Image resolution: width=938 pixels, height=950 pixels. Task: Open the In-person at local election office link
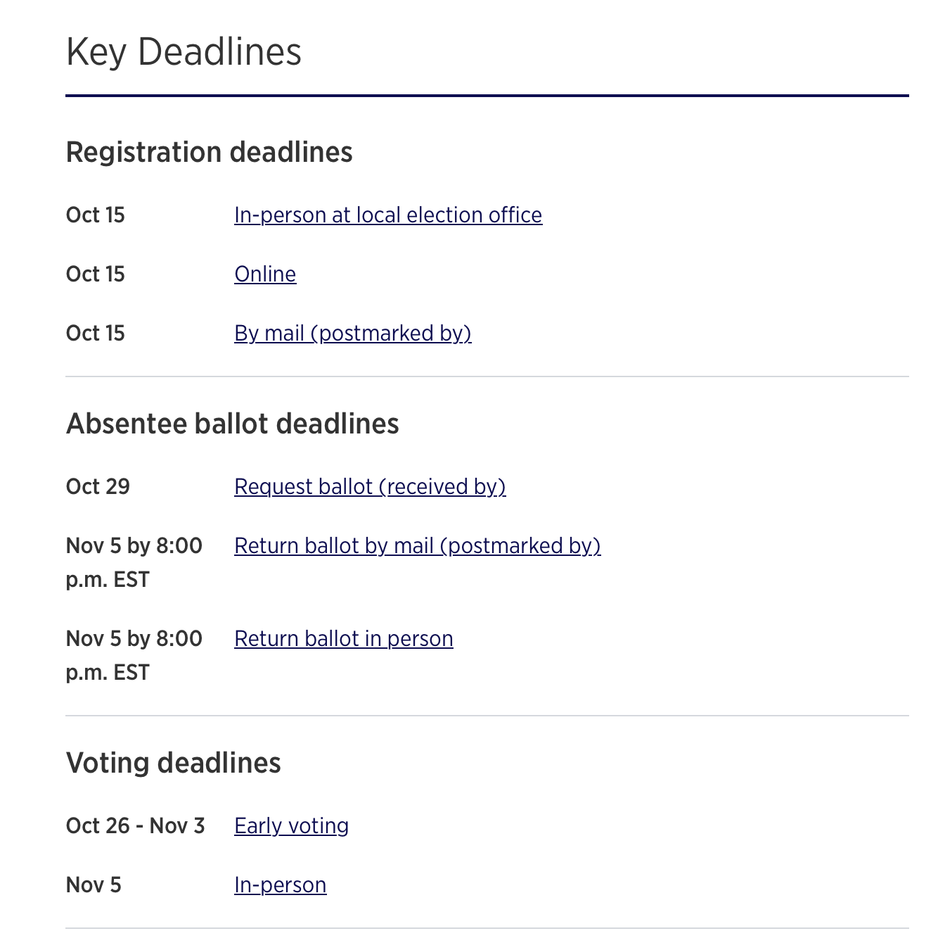(388, 215)
